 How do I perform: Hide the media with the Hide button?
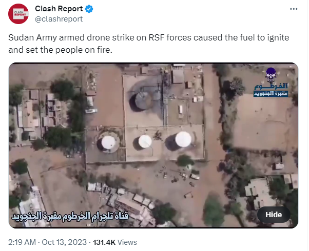click(x=274, y=215)
